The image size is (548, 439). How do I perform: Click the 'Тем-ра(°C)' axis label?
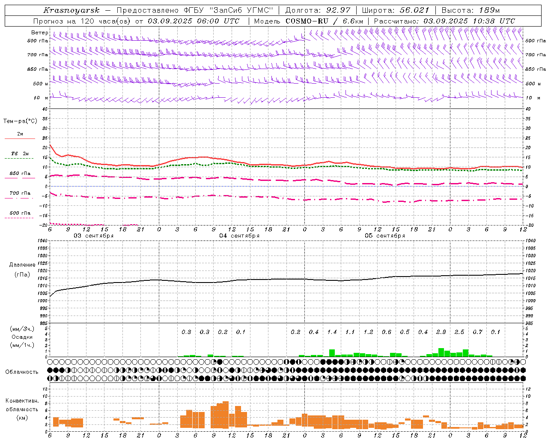[x=20, y=121]
